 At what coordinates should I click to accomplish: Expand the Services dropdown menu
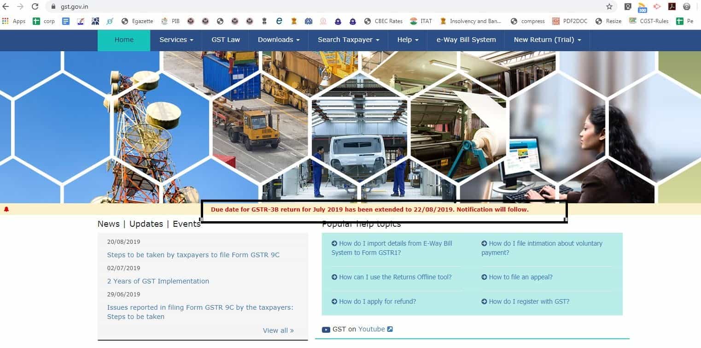pyautogui.click(x=176, y=40)
